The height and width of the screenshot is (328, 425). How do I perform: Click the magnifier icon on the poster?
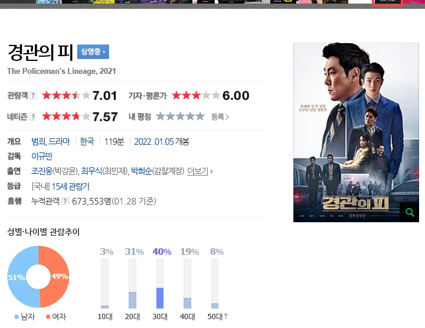409,212
